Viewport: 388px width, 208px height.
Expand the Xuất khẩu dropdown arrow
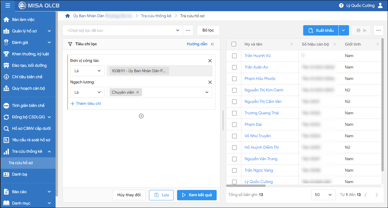344,30
